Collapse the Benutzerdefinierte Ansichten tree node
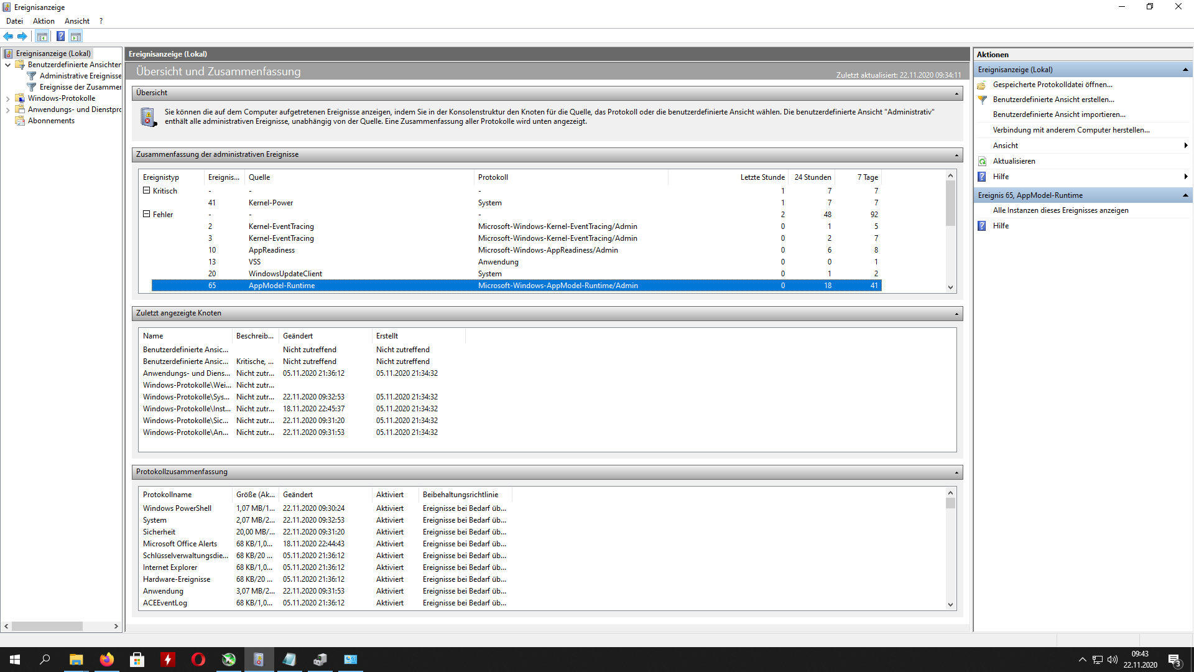 (x=7, y=65)
